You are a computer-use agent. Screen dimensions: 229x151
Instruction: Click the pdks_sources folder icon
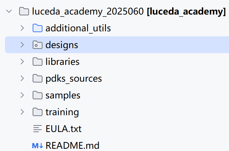point(37,79)
